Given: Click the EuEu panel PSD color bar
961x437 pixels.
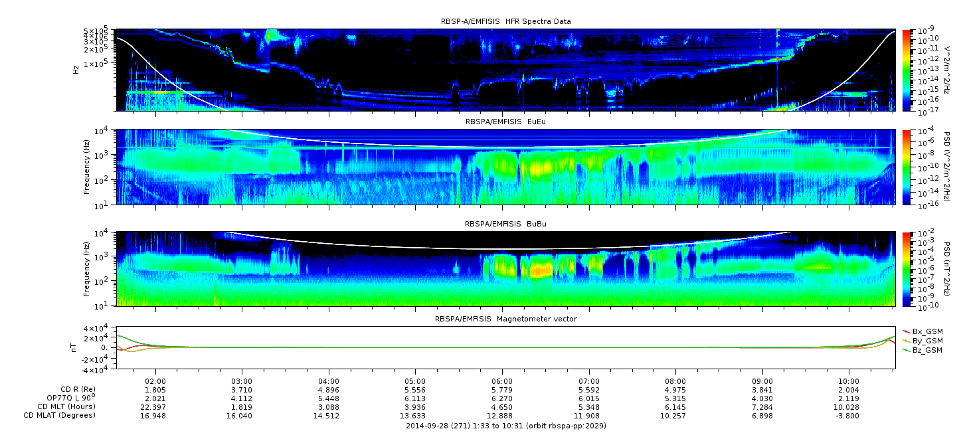Looking at the screenshot, I should pyautogui.click(x=906, y=167).
